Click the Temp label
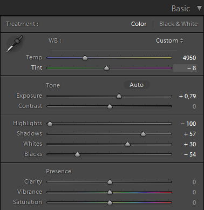The width and height of the screenshot is (204, 210). (x=34, y=57)
